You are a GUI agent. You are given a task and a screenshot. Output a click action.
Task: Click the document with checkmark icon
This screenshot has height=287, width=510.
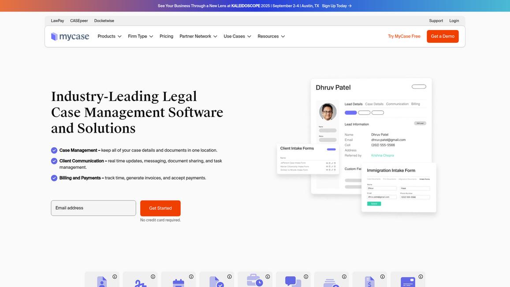pyautogui.click(x=216, y=282)
